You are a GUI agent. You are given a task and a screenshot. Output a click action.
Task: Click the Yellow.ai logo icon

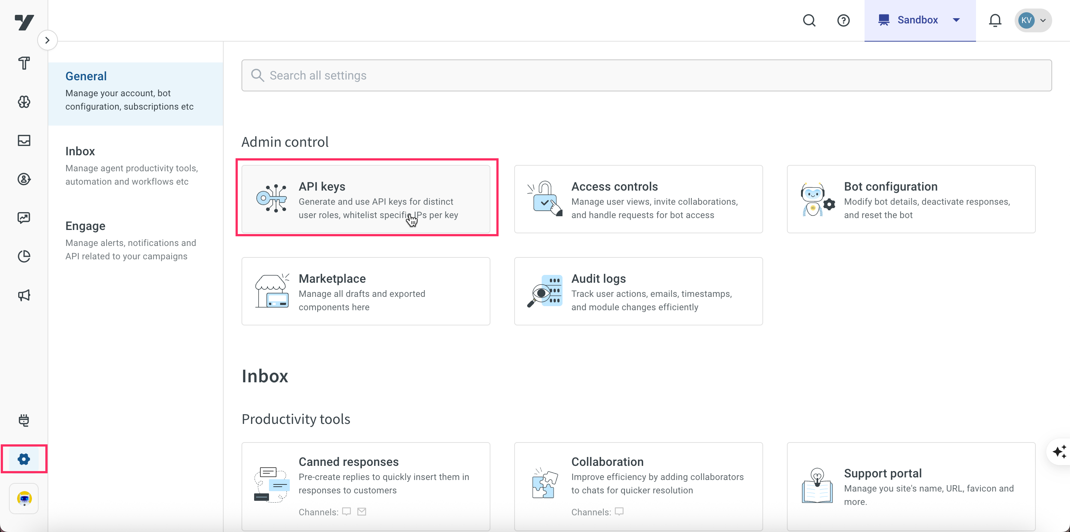tap(24, 22)
